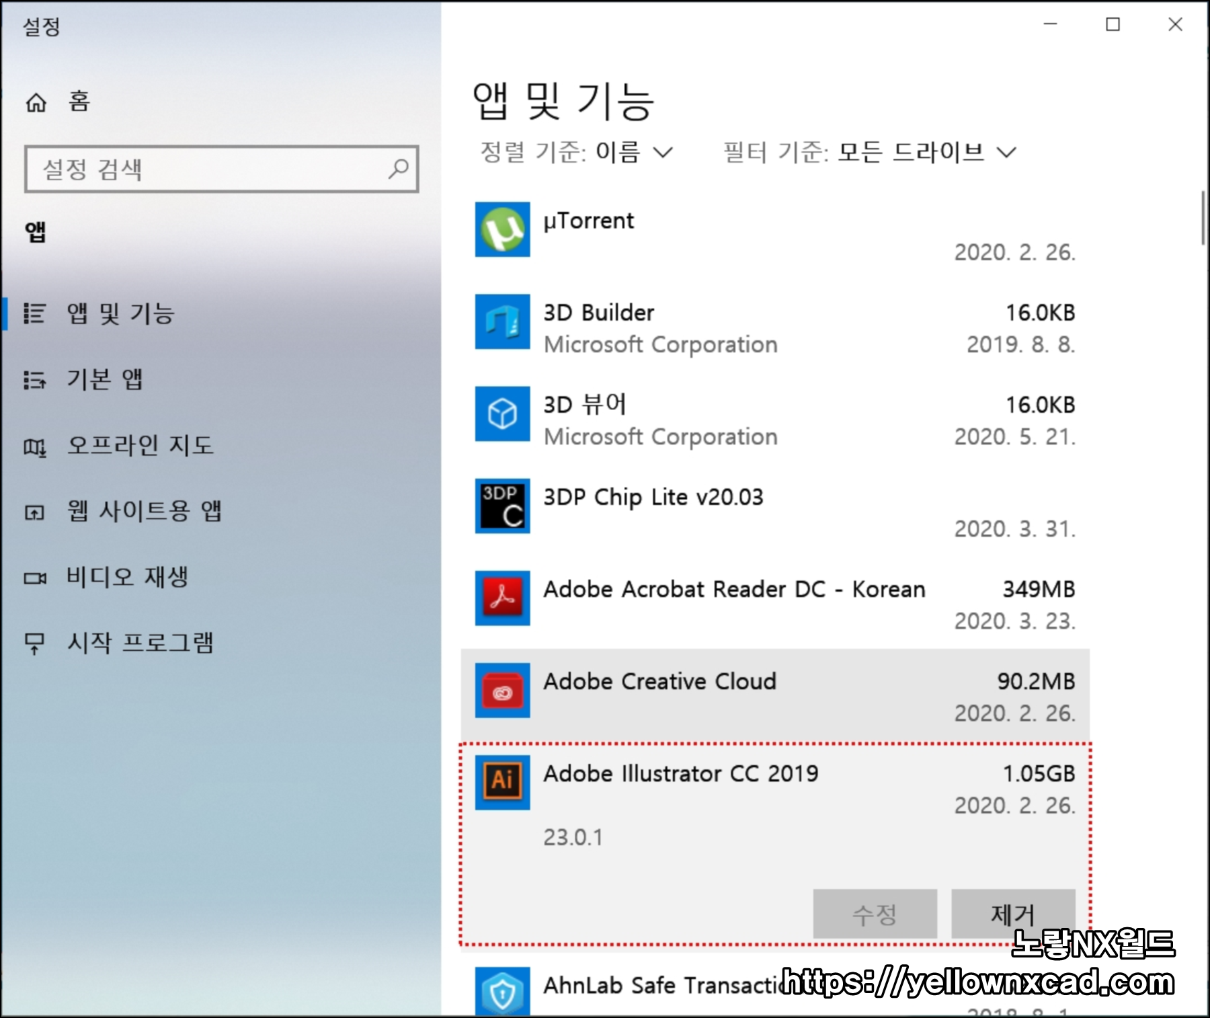Screen dimensions: 1210x1018
Task: Close the 설정 window
Action: 1175,25
